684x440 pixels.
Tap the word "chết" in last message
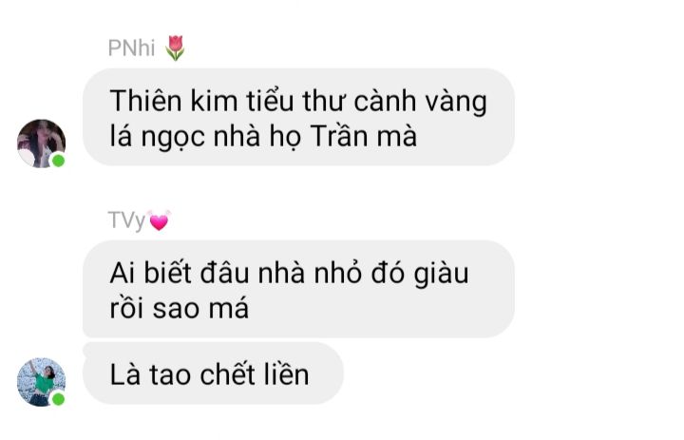click(227, 374)
